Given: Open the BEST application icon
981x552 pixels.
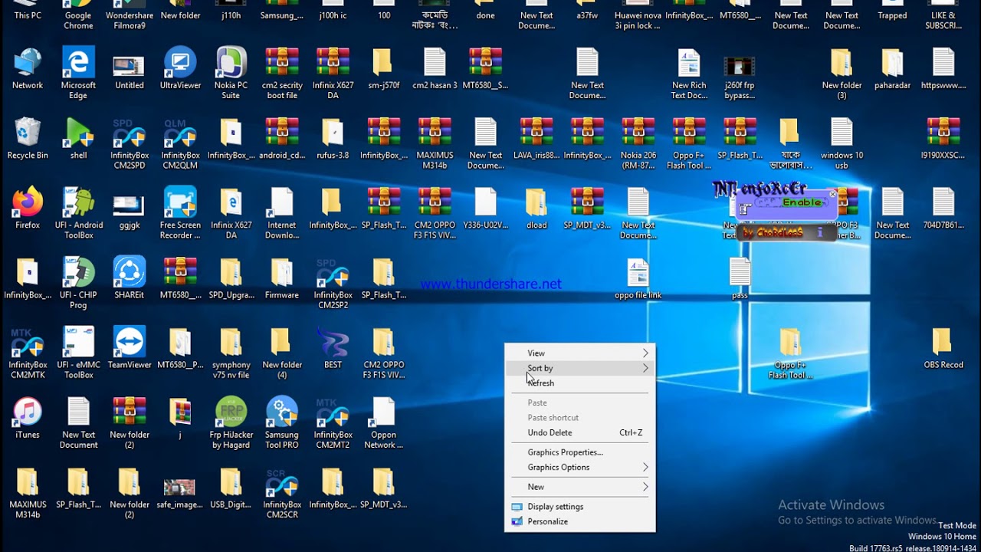Looking at the screenshot, I should coord(333,342).
